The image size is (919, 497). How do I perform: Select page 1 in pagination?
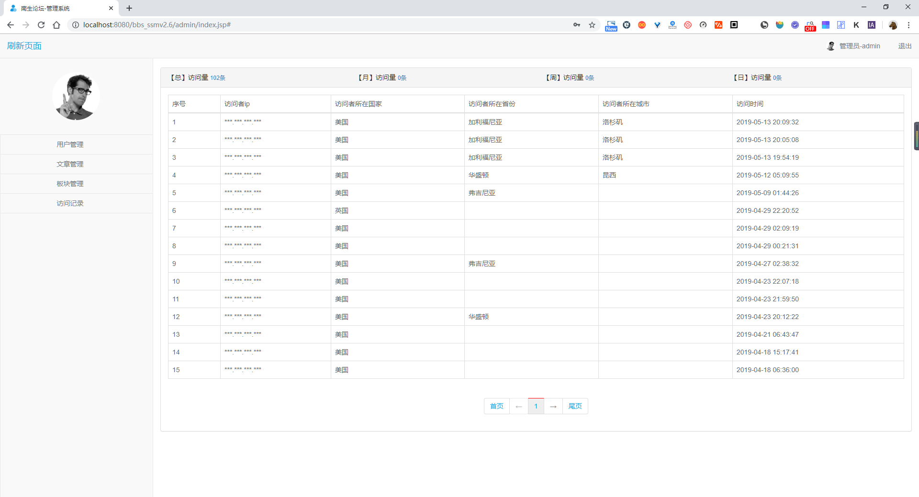pos(536,406)
